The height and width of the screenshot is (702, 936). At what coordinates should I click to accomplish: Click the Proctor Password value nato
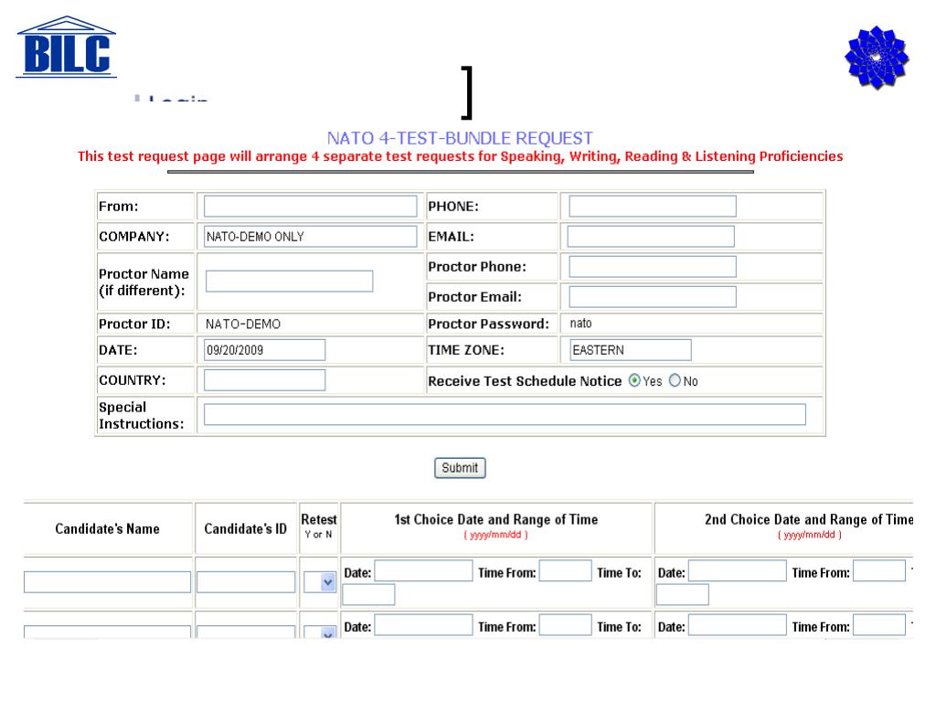[x=580, y=324]
